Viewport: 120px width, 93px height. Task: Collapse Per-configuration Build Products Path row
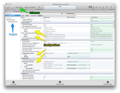point(22,28)
